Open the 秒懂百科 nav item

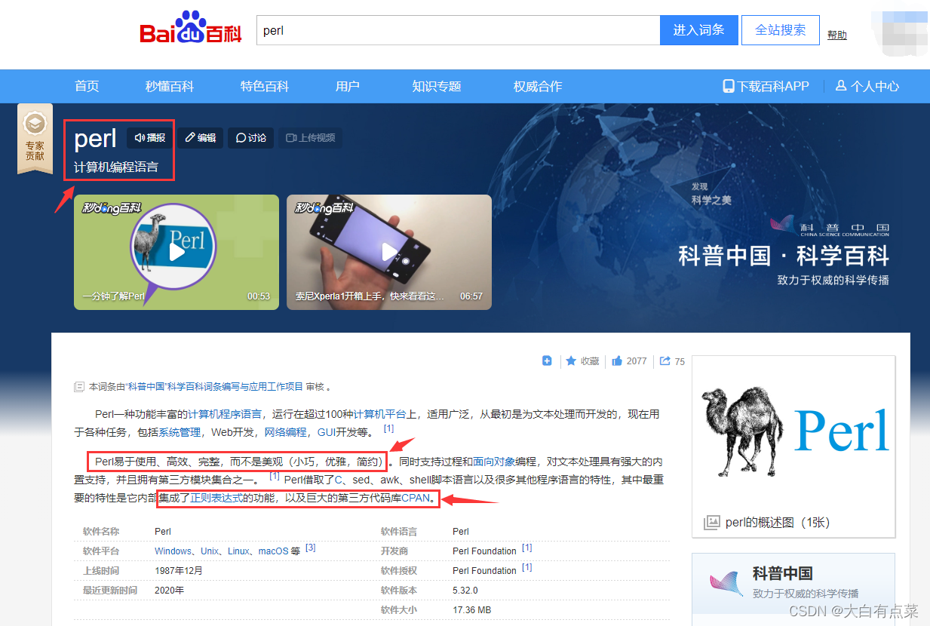click(x=170, y=86)
